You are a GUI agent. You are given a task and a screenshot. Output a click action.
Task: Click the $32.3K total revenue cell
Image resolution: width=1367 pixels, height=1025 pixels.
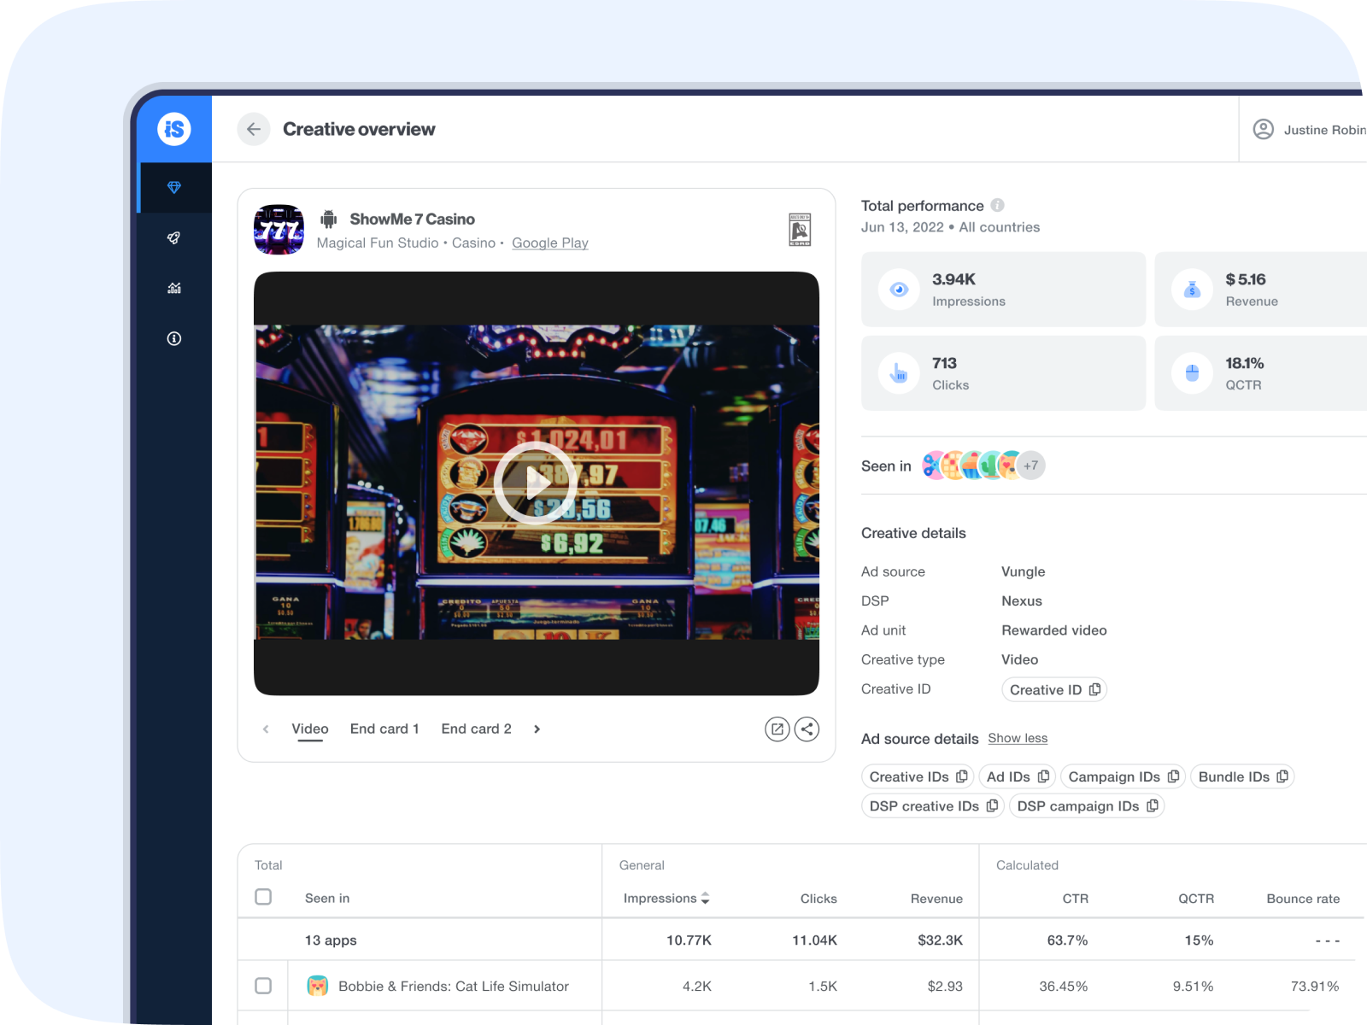[x=940, y=940]
